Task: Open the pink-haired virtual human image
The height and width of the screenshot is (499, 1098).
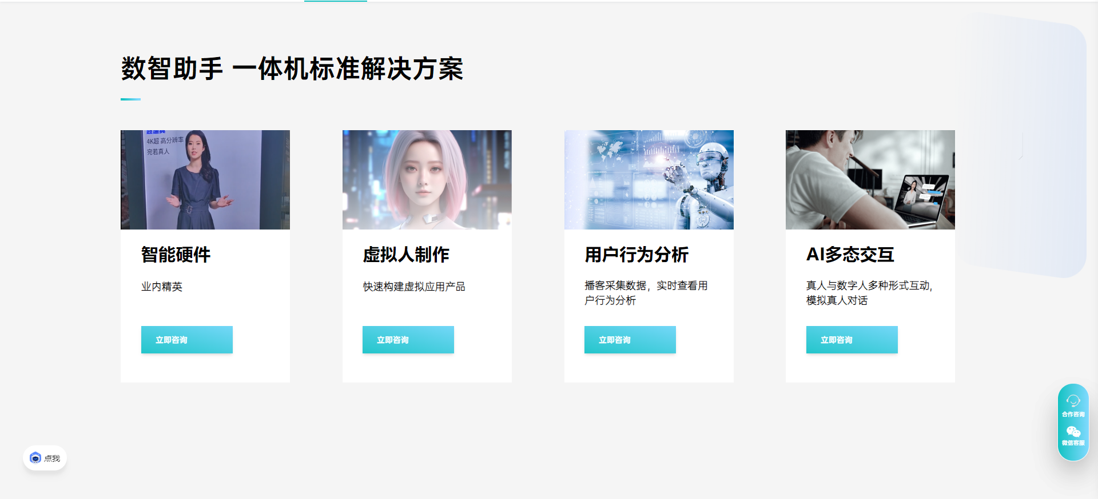Action: coord(427,180)
